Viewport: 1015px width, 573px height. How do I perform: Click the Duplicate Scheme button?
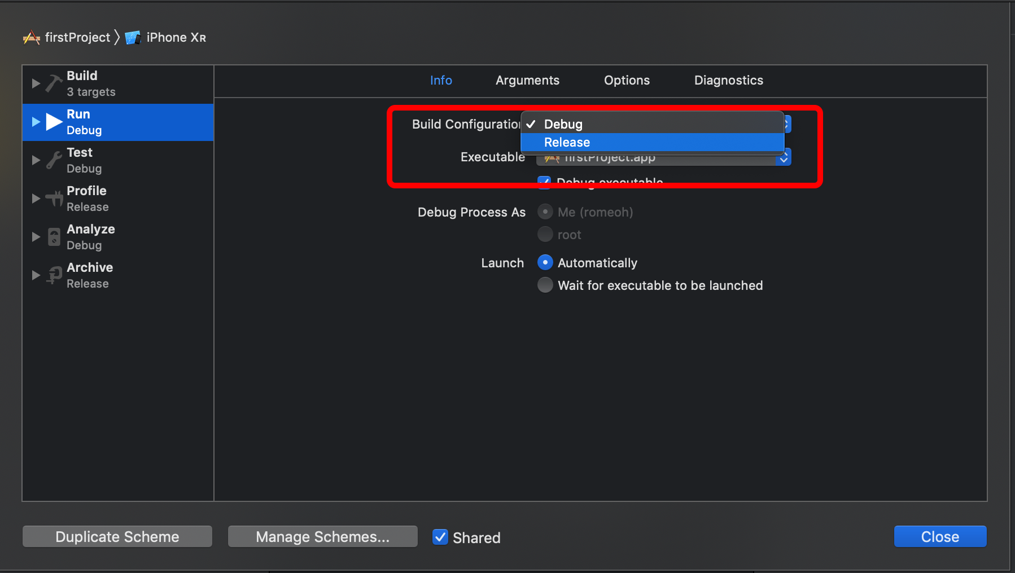(117, 536)
